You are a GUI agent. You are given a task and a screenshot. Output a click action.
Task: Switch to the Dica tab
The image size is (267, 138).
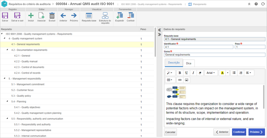[x=189, y=63]
